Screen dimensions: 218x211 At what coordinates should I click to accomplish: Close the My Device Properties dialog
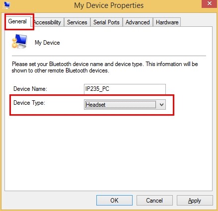[209, 3]
